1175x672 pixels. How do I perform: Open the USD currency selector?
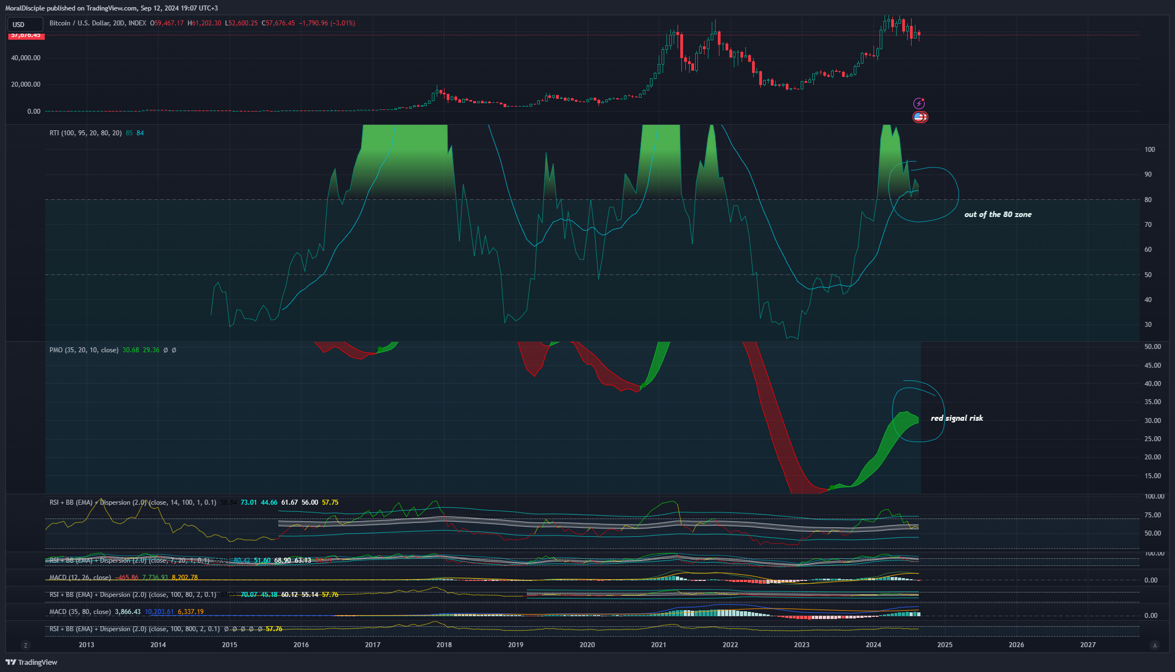(25, 24)
